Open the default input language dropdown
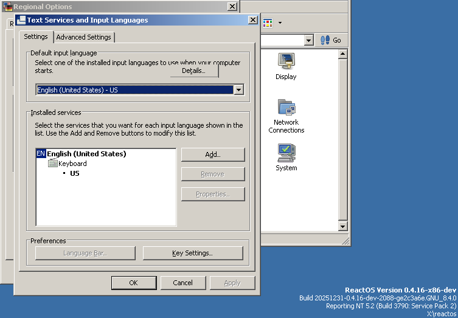Image resolution: width=458 pixels, height=318 pixels. pyautogui.click(x=239, y=90)
